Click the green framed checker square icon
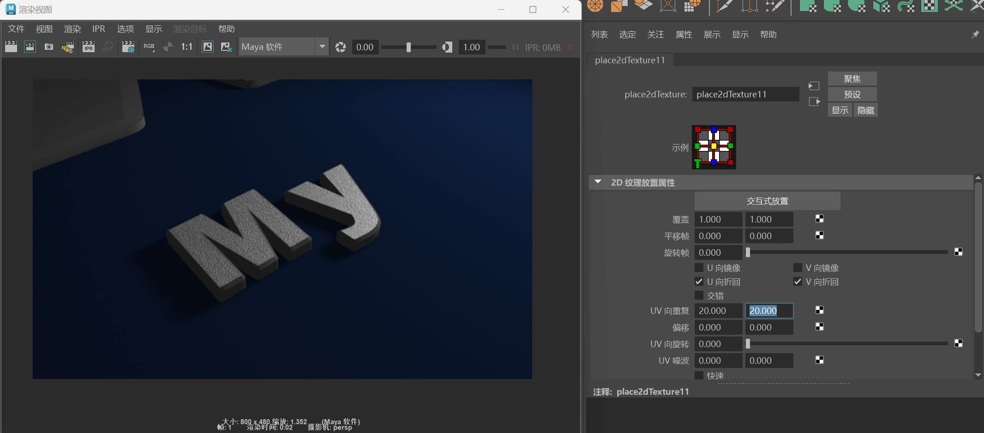Screen dimensions: 984x433 point(930,6)
